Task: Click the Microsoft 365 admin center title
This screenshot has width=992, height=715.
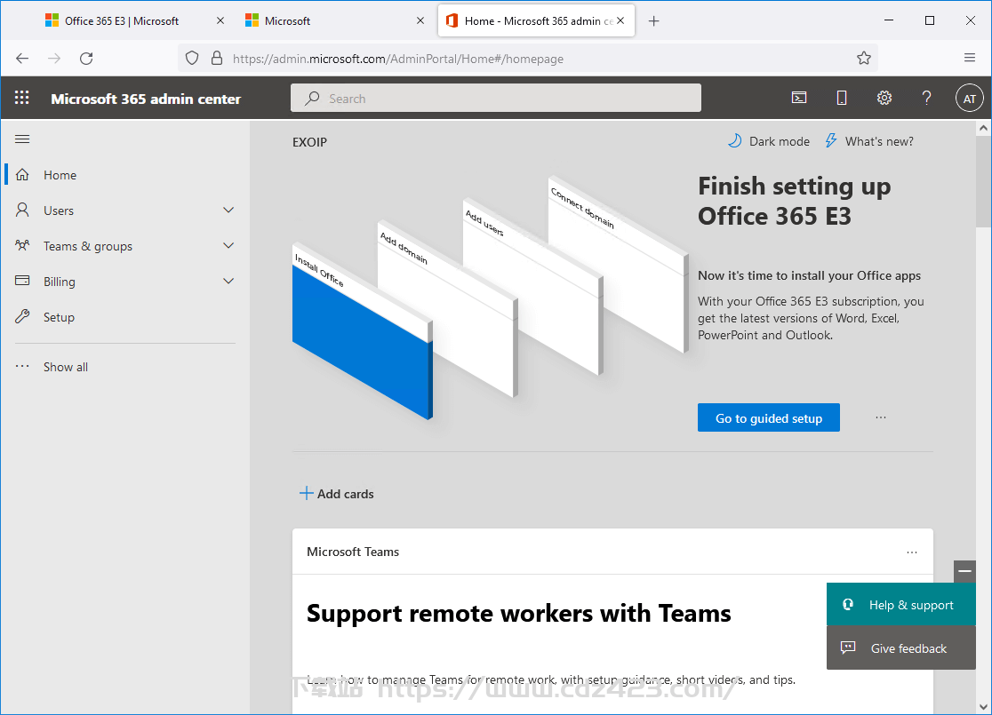Action: click(x=146, y=99)
